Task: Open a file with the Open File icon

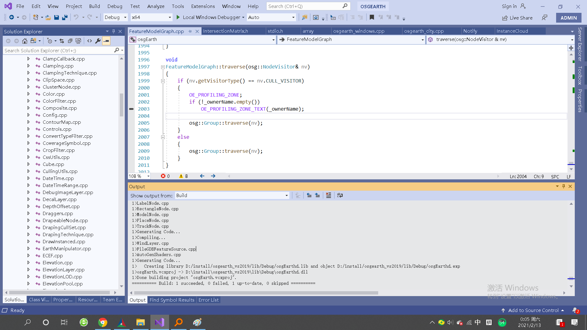Action: tap(48, 17)
